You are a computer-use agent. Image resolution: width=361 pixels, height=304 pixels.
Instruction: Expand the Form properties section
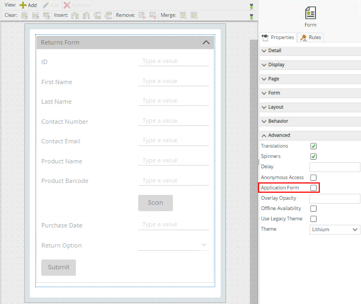[310, 93]
